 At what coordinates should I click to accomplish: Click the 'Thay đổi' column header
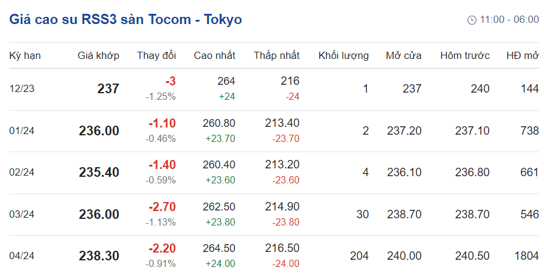click(x=156, y=55)
